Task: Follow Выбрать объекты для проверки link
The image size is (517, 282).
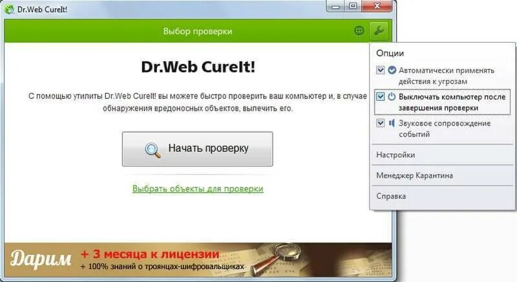Action: coord(198,189)
